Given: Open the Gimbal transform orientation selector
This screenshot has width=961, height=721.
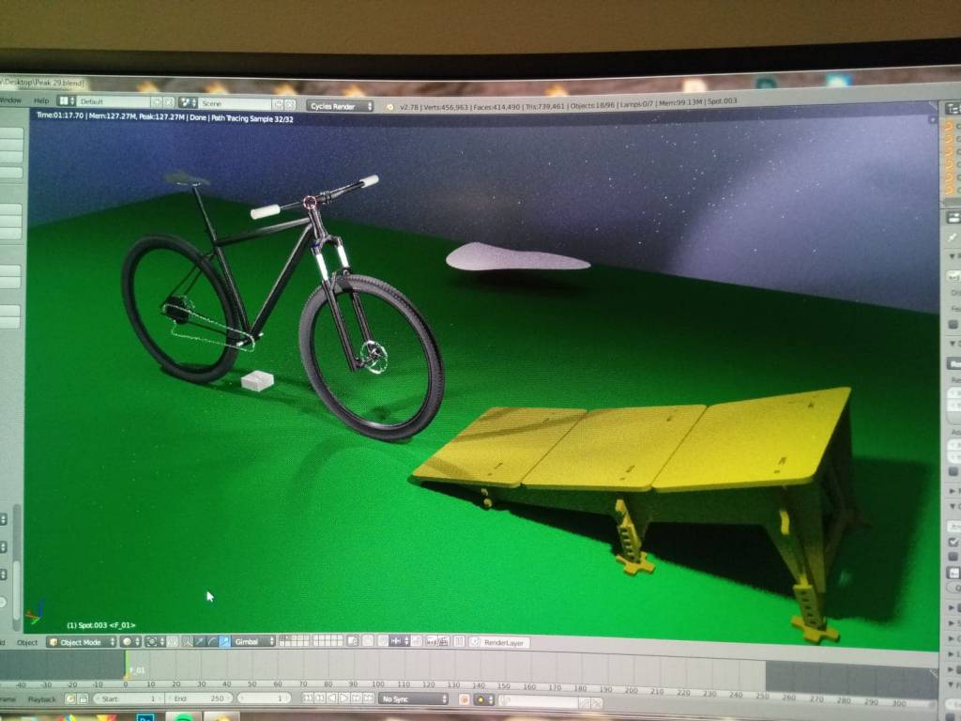Looking at the screenshot, I should [254, 641].
